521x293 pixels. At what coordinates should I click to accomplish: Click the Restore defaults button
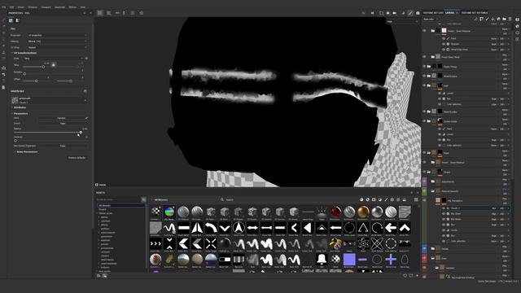[x=77, y=158]
